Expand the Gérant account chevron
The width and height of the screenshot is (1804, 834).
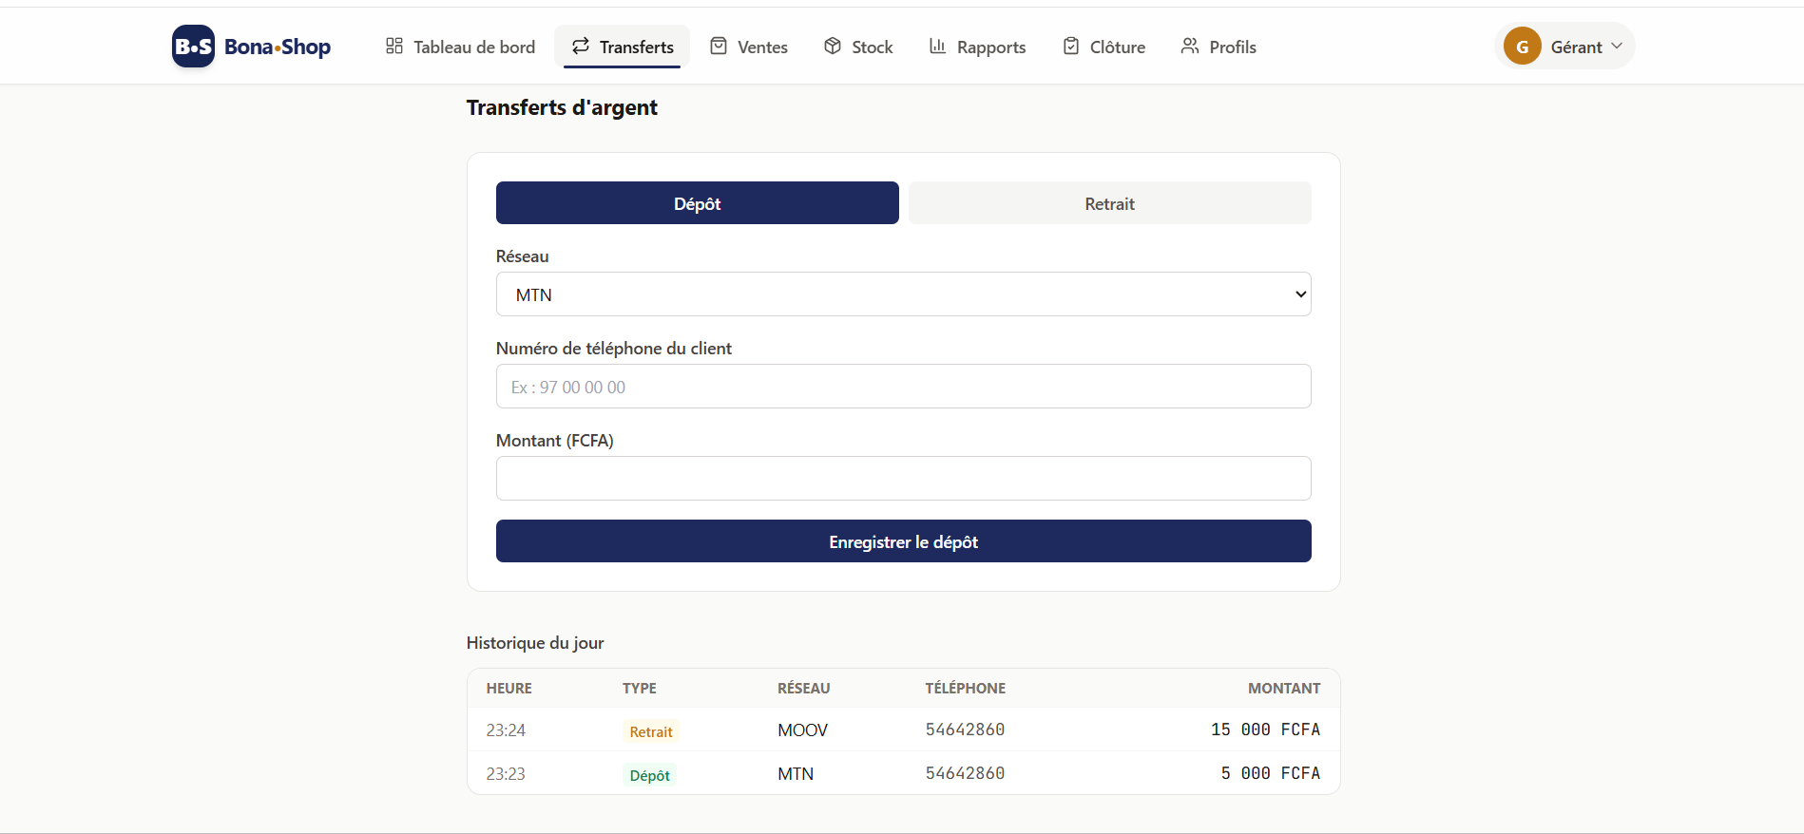(1617, 47)
